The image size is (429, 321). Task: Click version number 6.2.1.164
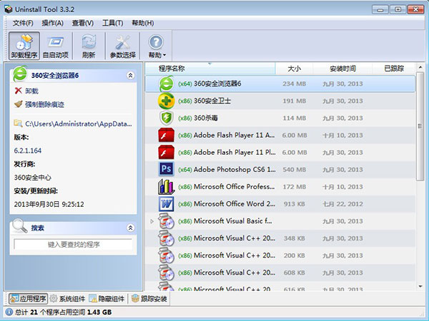tap(28, 151)
